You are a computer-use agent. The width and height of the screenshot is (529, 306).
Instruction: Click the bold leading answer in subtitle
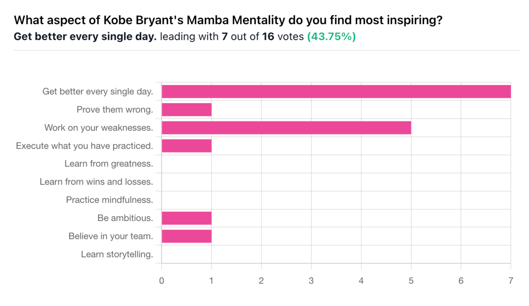coord(86,37)
